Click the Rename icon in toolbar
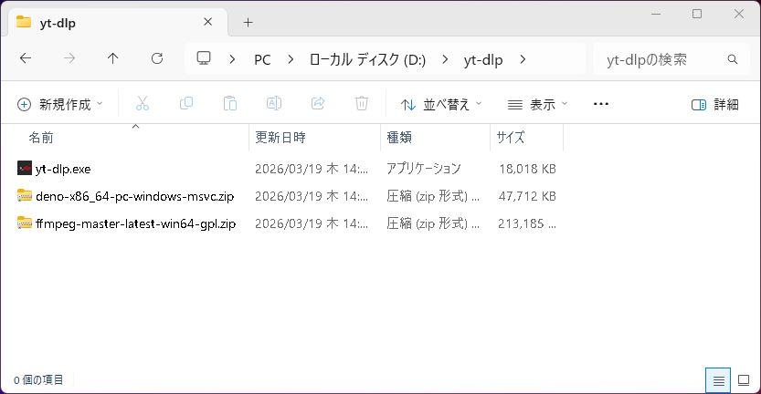761x394 pixels. [274, 104]
